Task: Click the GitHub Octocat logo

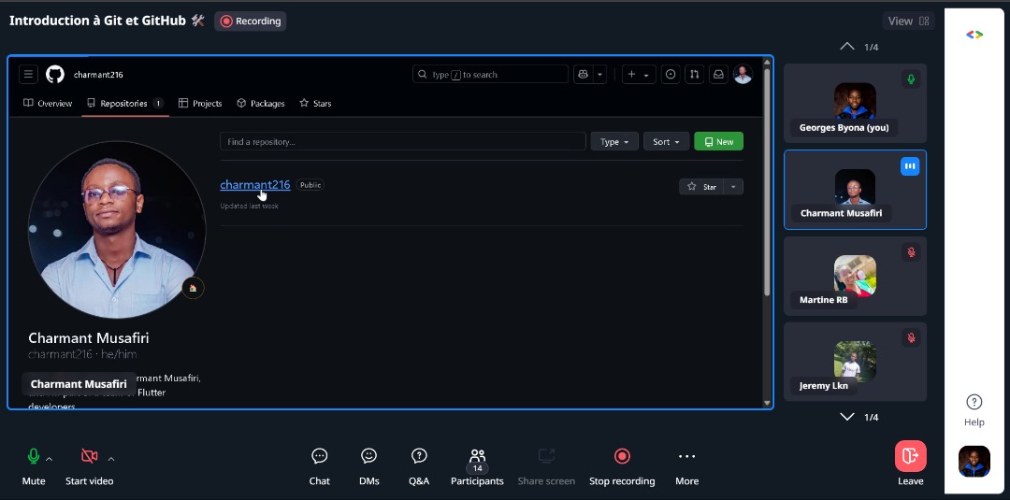Action: click(55, 75)
